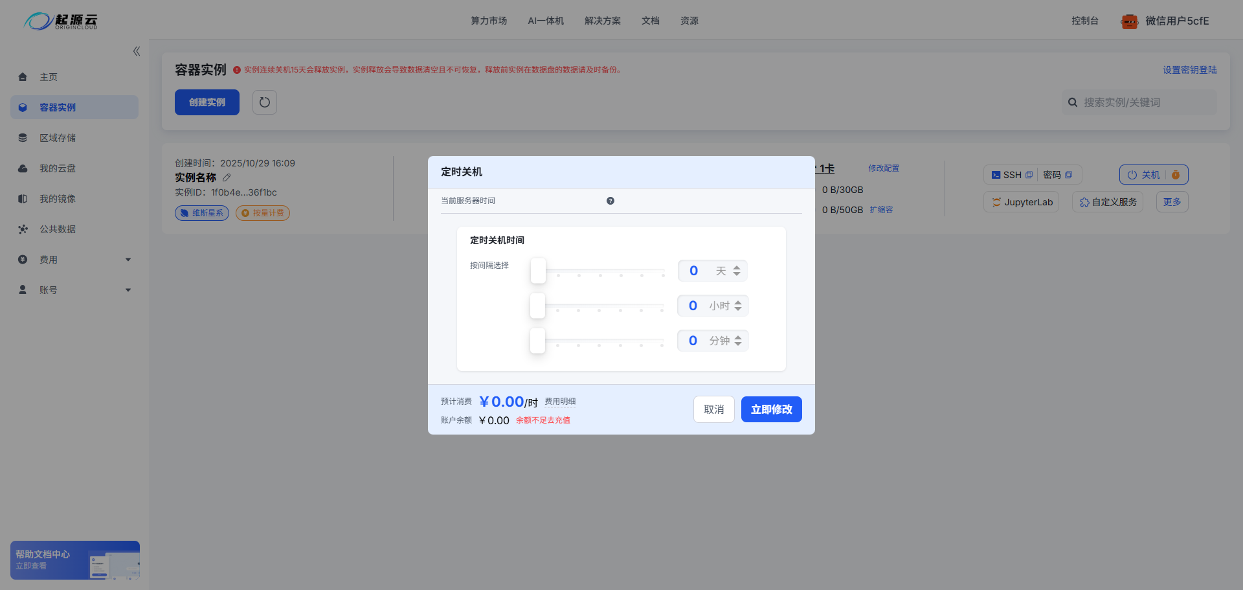Screen dimensions: 1243x590
Task: Click the 扩缩容 link
Action: pyautogui.click(x=881, y=210)
